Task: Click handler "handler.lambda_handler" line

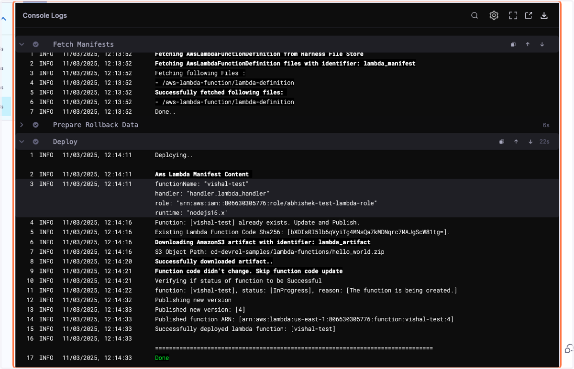Action: (212, 194)
